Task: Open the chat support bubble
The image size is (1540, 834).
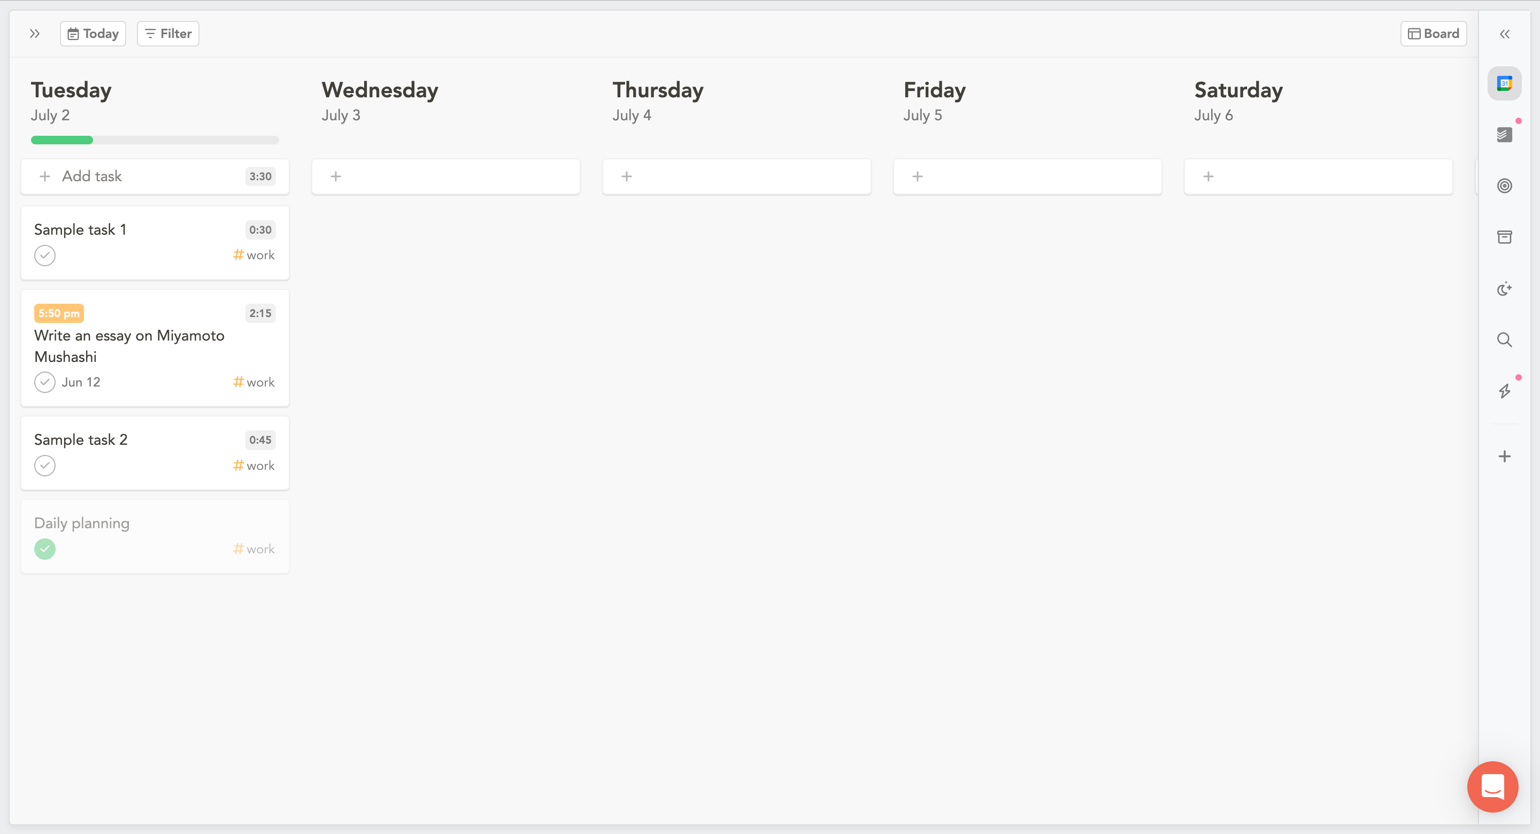Action: pos(1492,787)
